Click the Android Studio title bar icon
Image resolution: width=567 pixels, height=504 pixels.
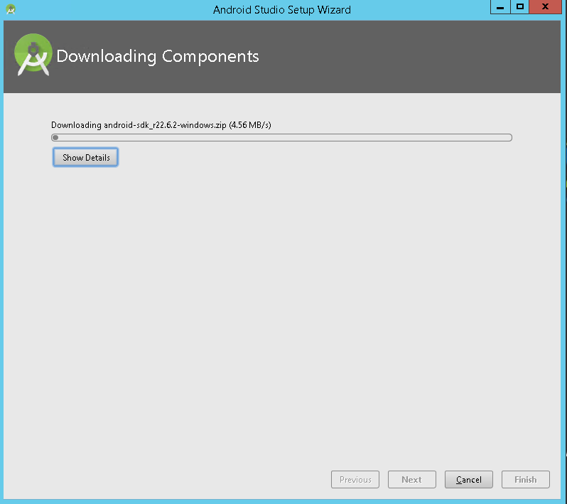click(11, 9)
